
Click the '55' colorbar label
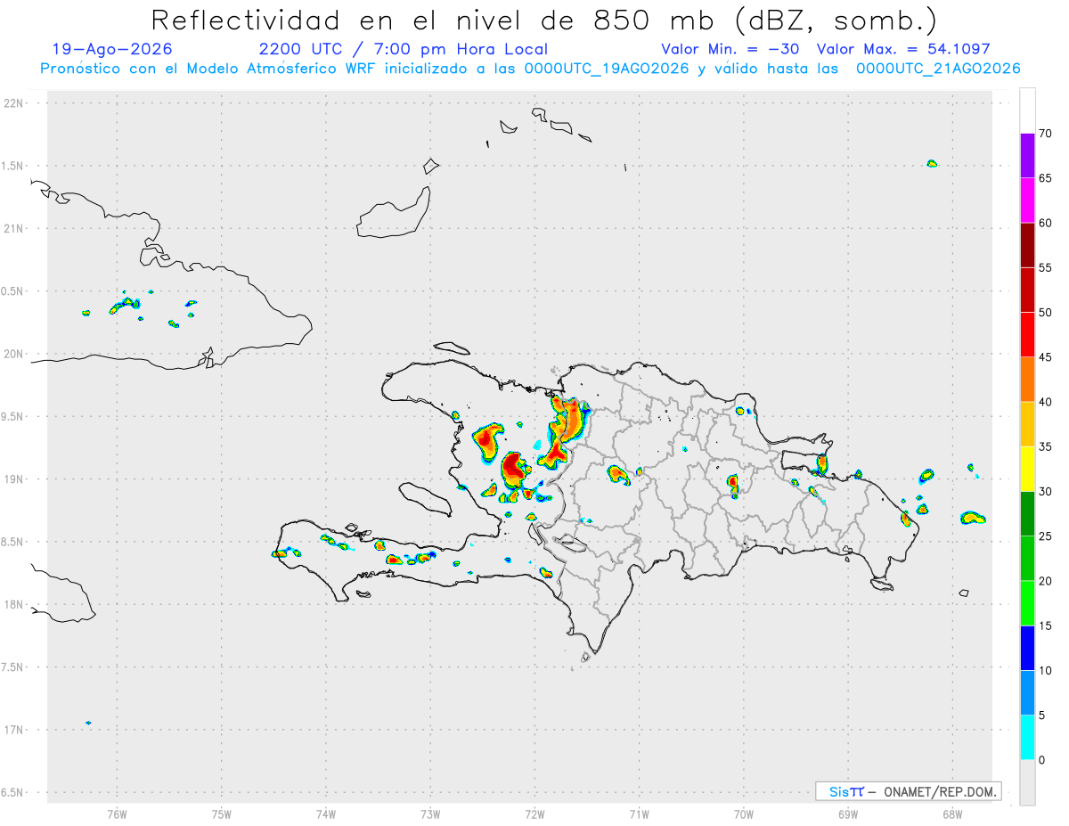click(1046, 267)
